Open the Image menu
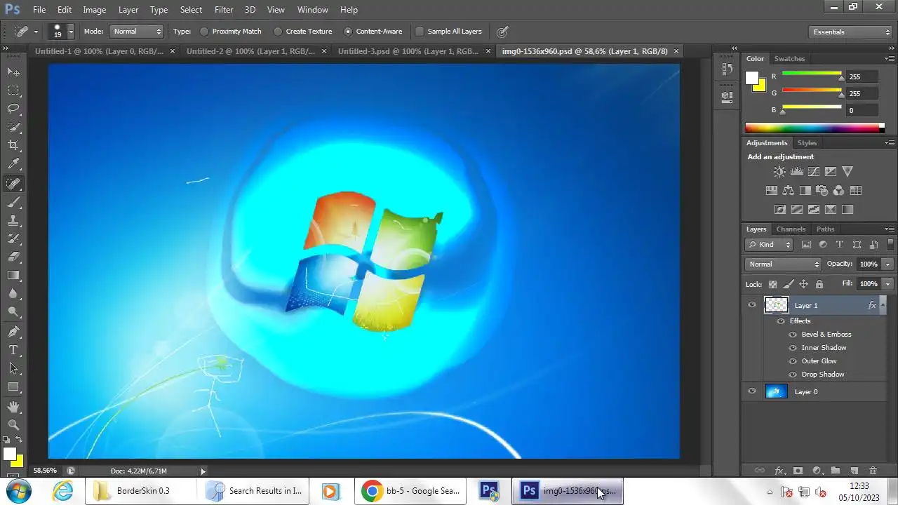Screen dimensions: 898x505 95,10
